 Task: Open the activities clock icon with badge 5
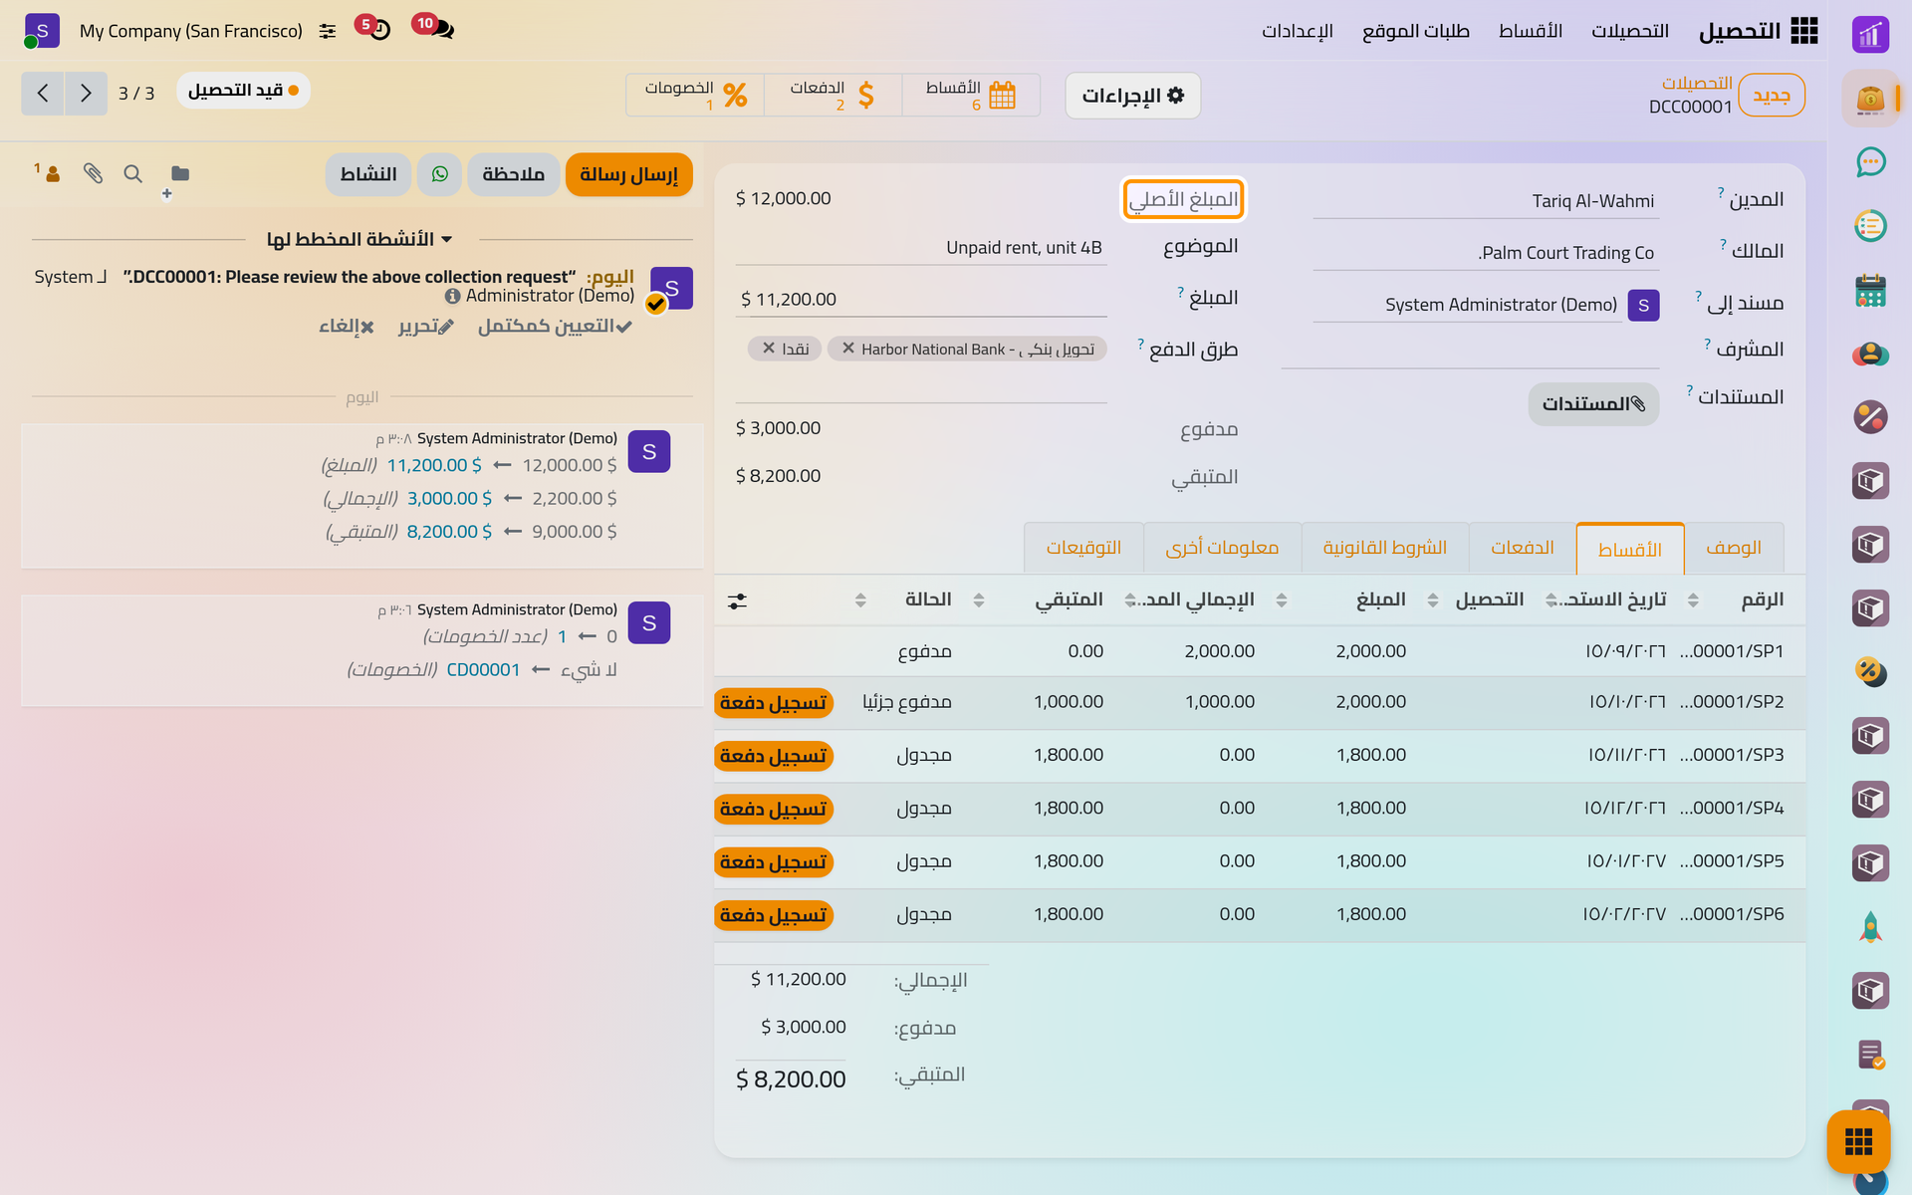(x=377, y=29)
